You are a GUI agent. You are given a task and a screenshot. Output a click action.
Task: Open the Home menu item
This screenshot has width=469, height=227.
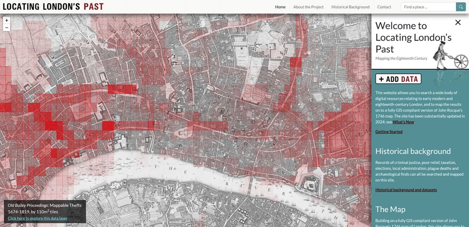tap(280, 7)
